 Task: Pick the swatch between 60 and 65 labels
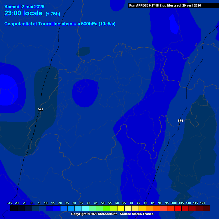pyautogui.click(x=121, y=208)
